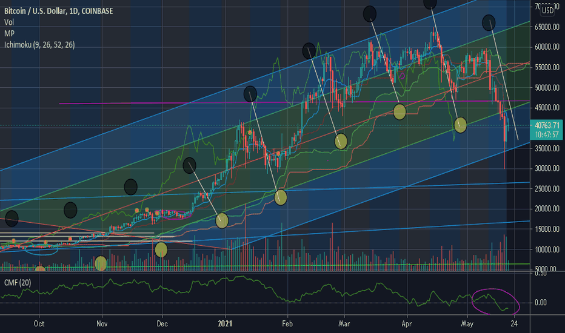Click the 65000.00 price axis label
The height and width of the screenshot is (333, 565).
[547, 27]
